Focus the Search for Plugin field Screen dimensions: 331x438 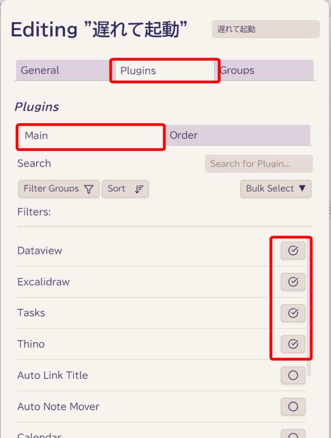click(259, 164)
